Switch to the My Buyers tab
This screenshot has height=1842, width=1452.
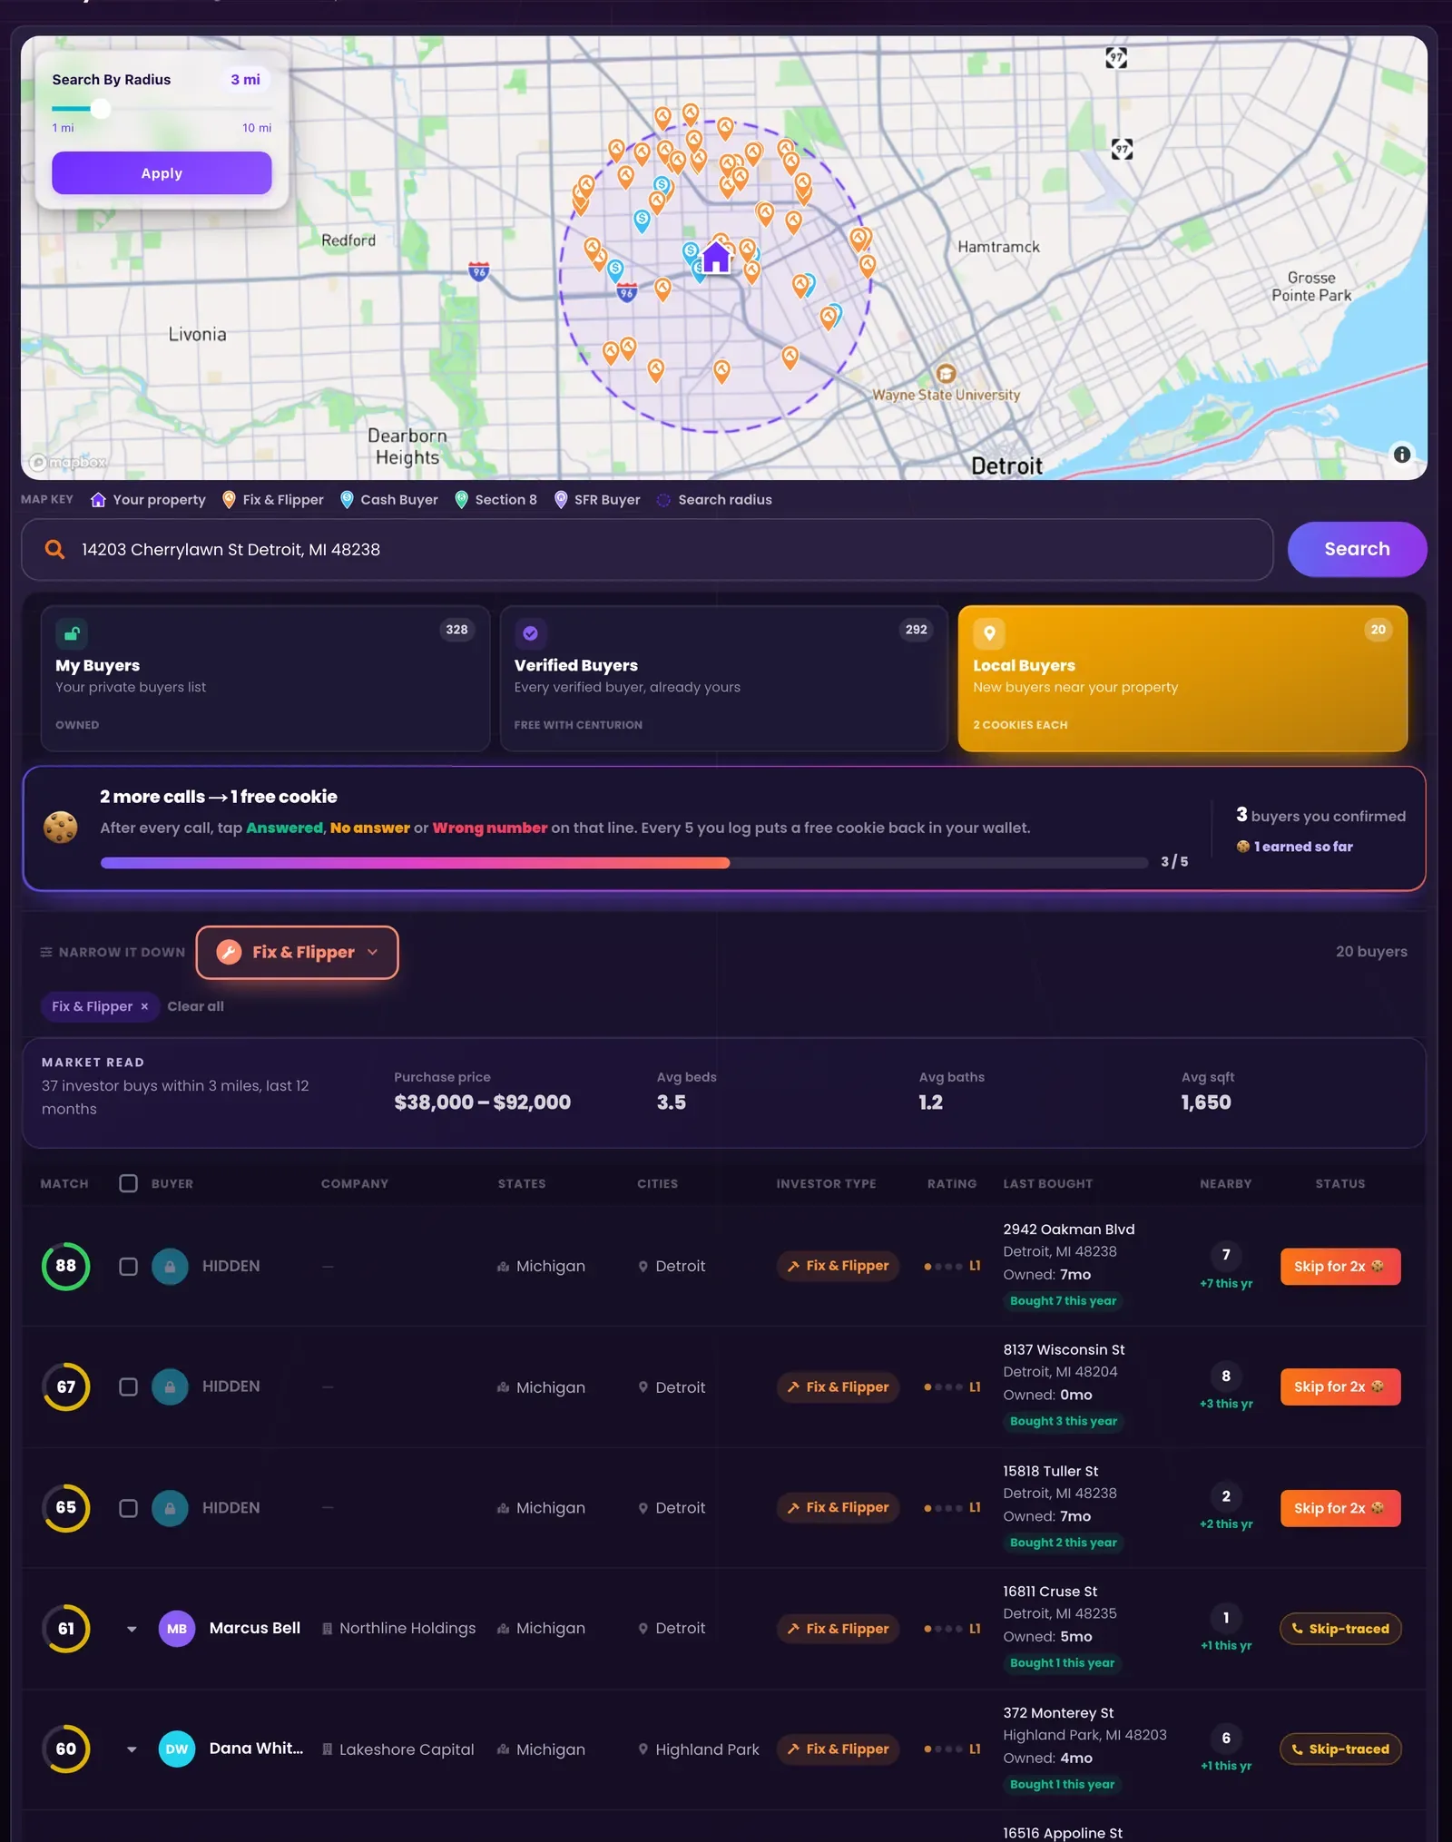pos(265,678)
